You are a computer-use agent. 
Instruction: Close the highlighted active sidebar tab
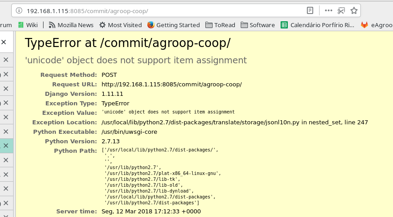[x=6, y=146]
